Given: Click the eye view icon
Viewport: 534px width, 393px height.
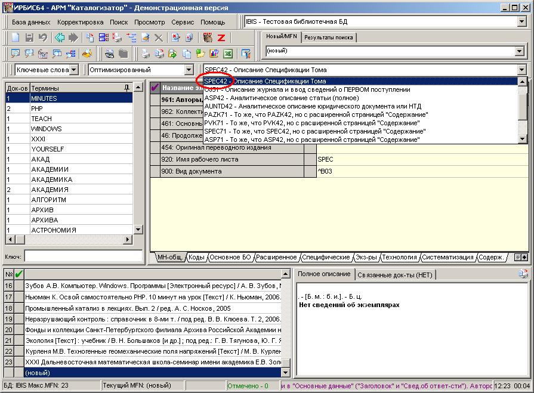Looking at the screenshot, I should pos(110,54).
